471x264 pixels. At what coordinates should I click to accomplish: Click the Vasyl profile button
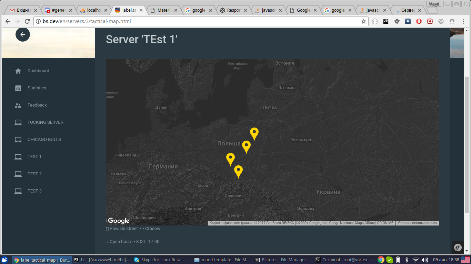click(434, 4)
